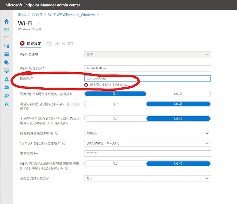This screenshot has height=204, width=237.
Task: Open Home from sidebar house icon
Action: (x=7, y=21)
